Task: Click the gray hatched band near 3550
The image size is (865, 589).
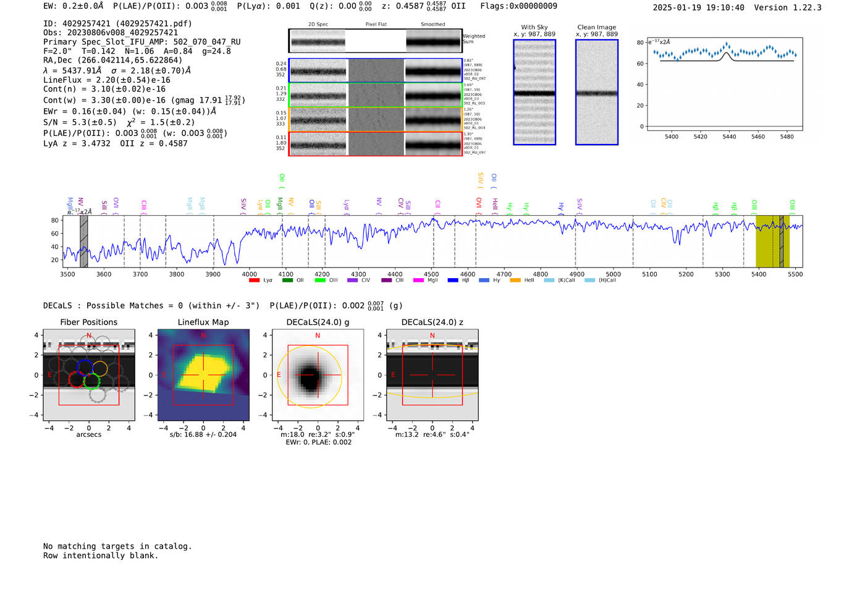Action: point(83,241)
